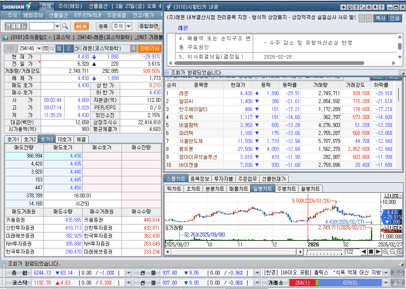Viewport: 406px width, 289px height.
Task: Click the maximize icon on the price chart corner
Action: [x=396, y=196]
